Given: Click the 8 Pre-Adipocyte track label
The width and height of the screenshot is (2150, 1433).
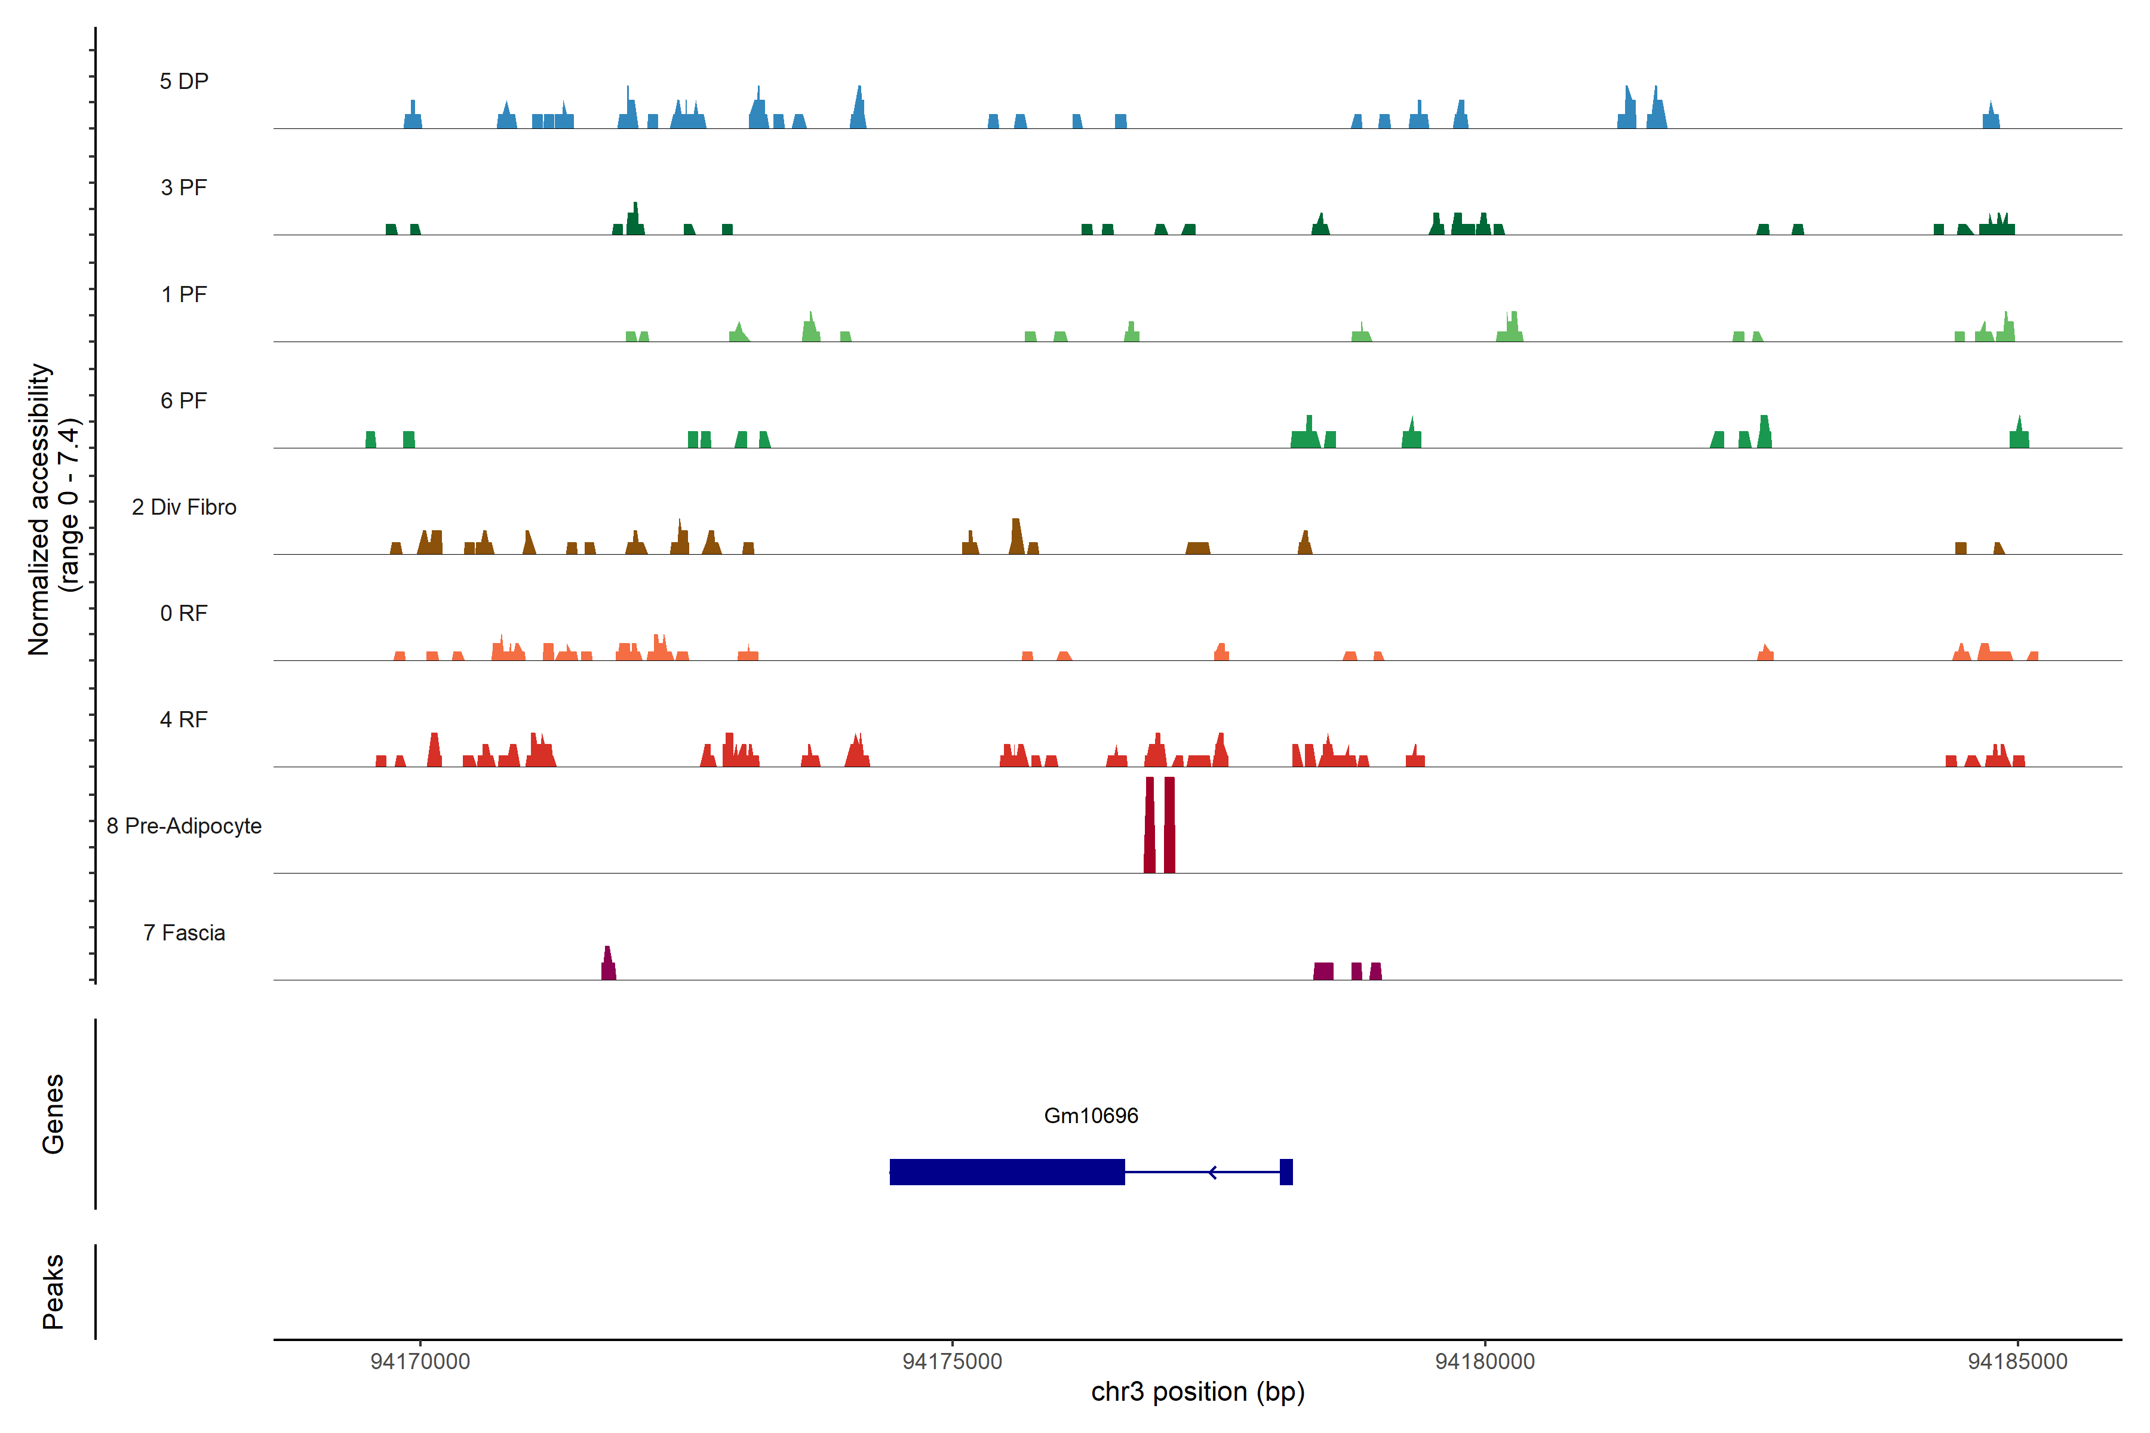Looking at the screenshot, I should coord(184,826).
